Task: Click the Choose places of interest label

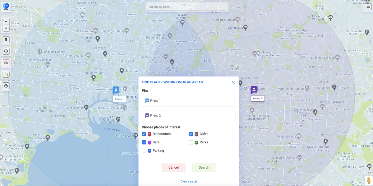Action: point(161,127)
